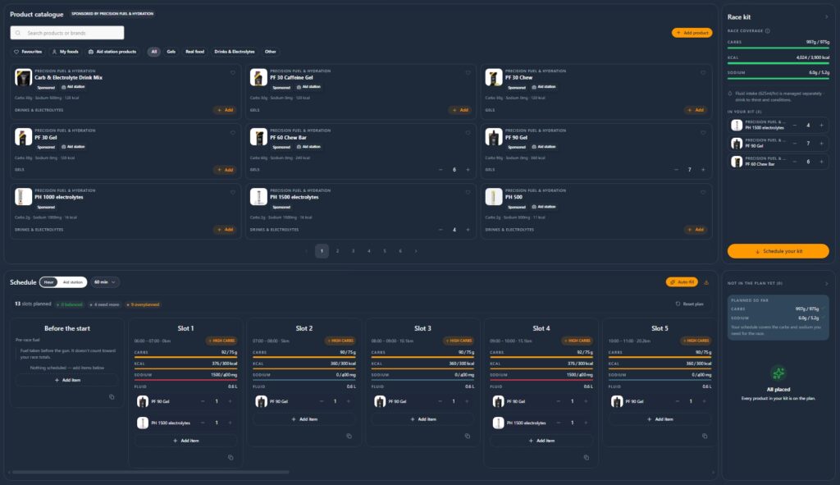840x485 pixels.
Task: Click the copy icon in Slot 5
Action: point(705,437)
